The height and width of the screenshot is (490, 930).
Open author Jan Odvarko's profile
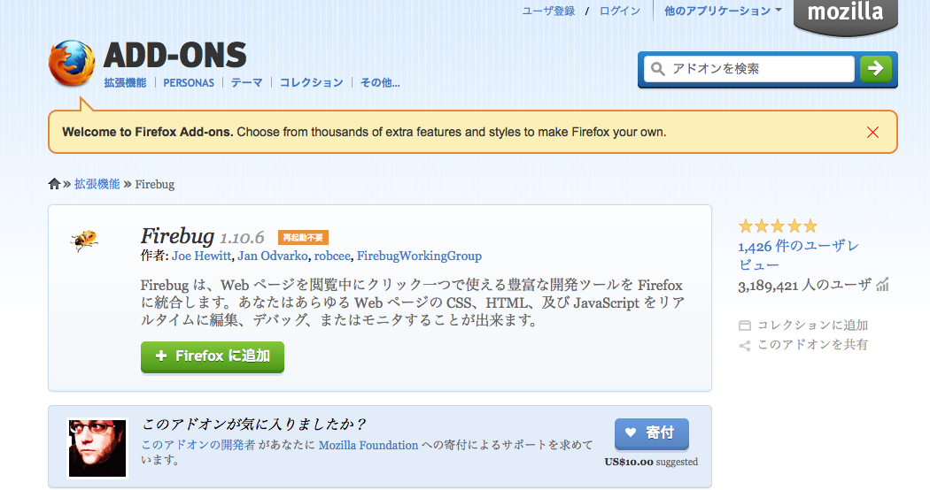point(273,256)
